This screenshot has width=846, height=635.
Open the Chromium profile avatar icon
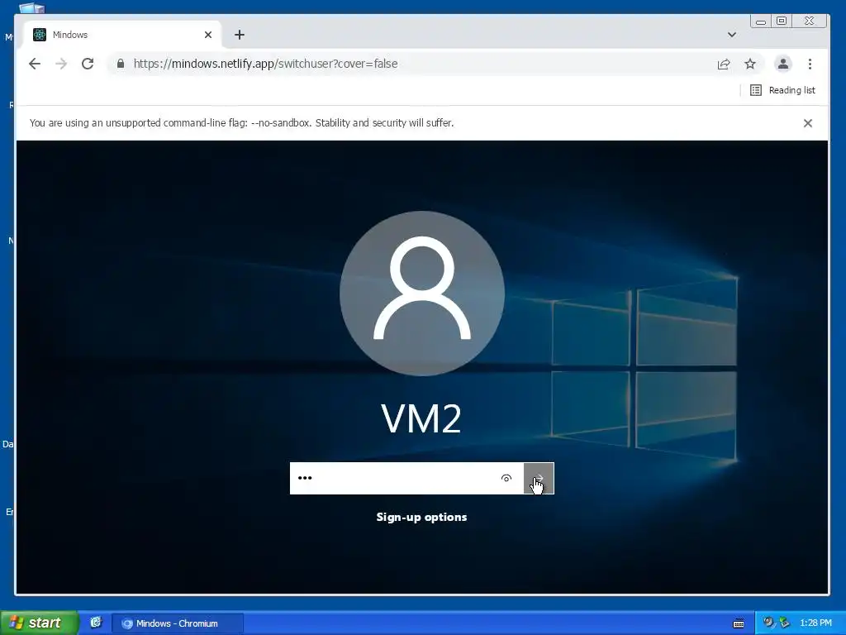point(783,64)
